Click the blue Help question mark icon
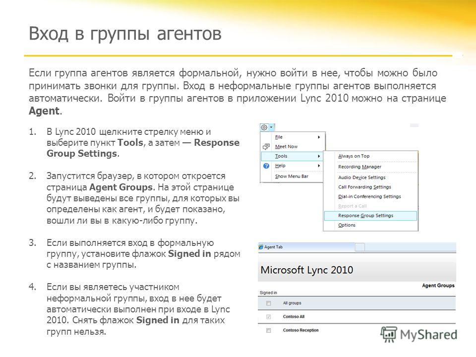476x357 pixels. 266,166
